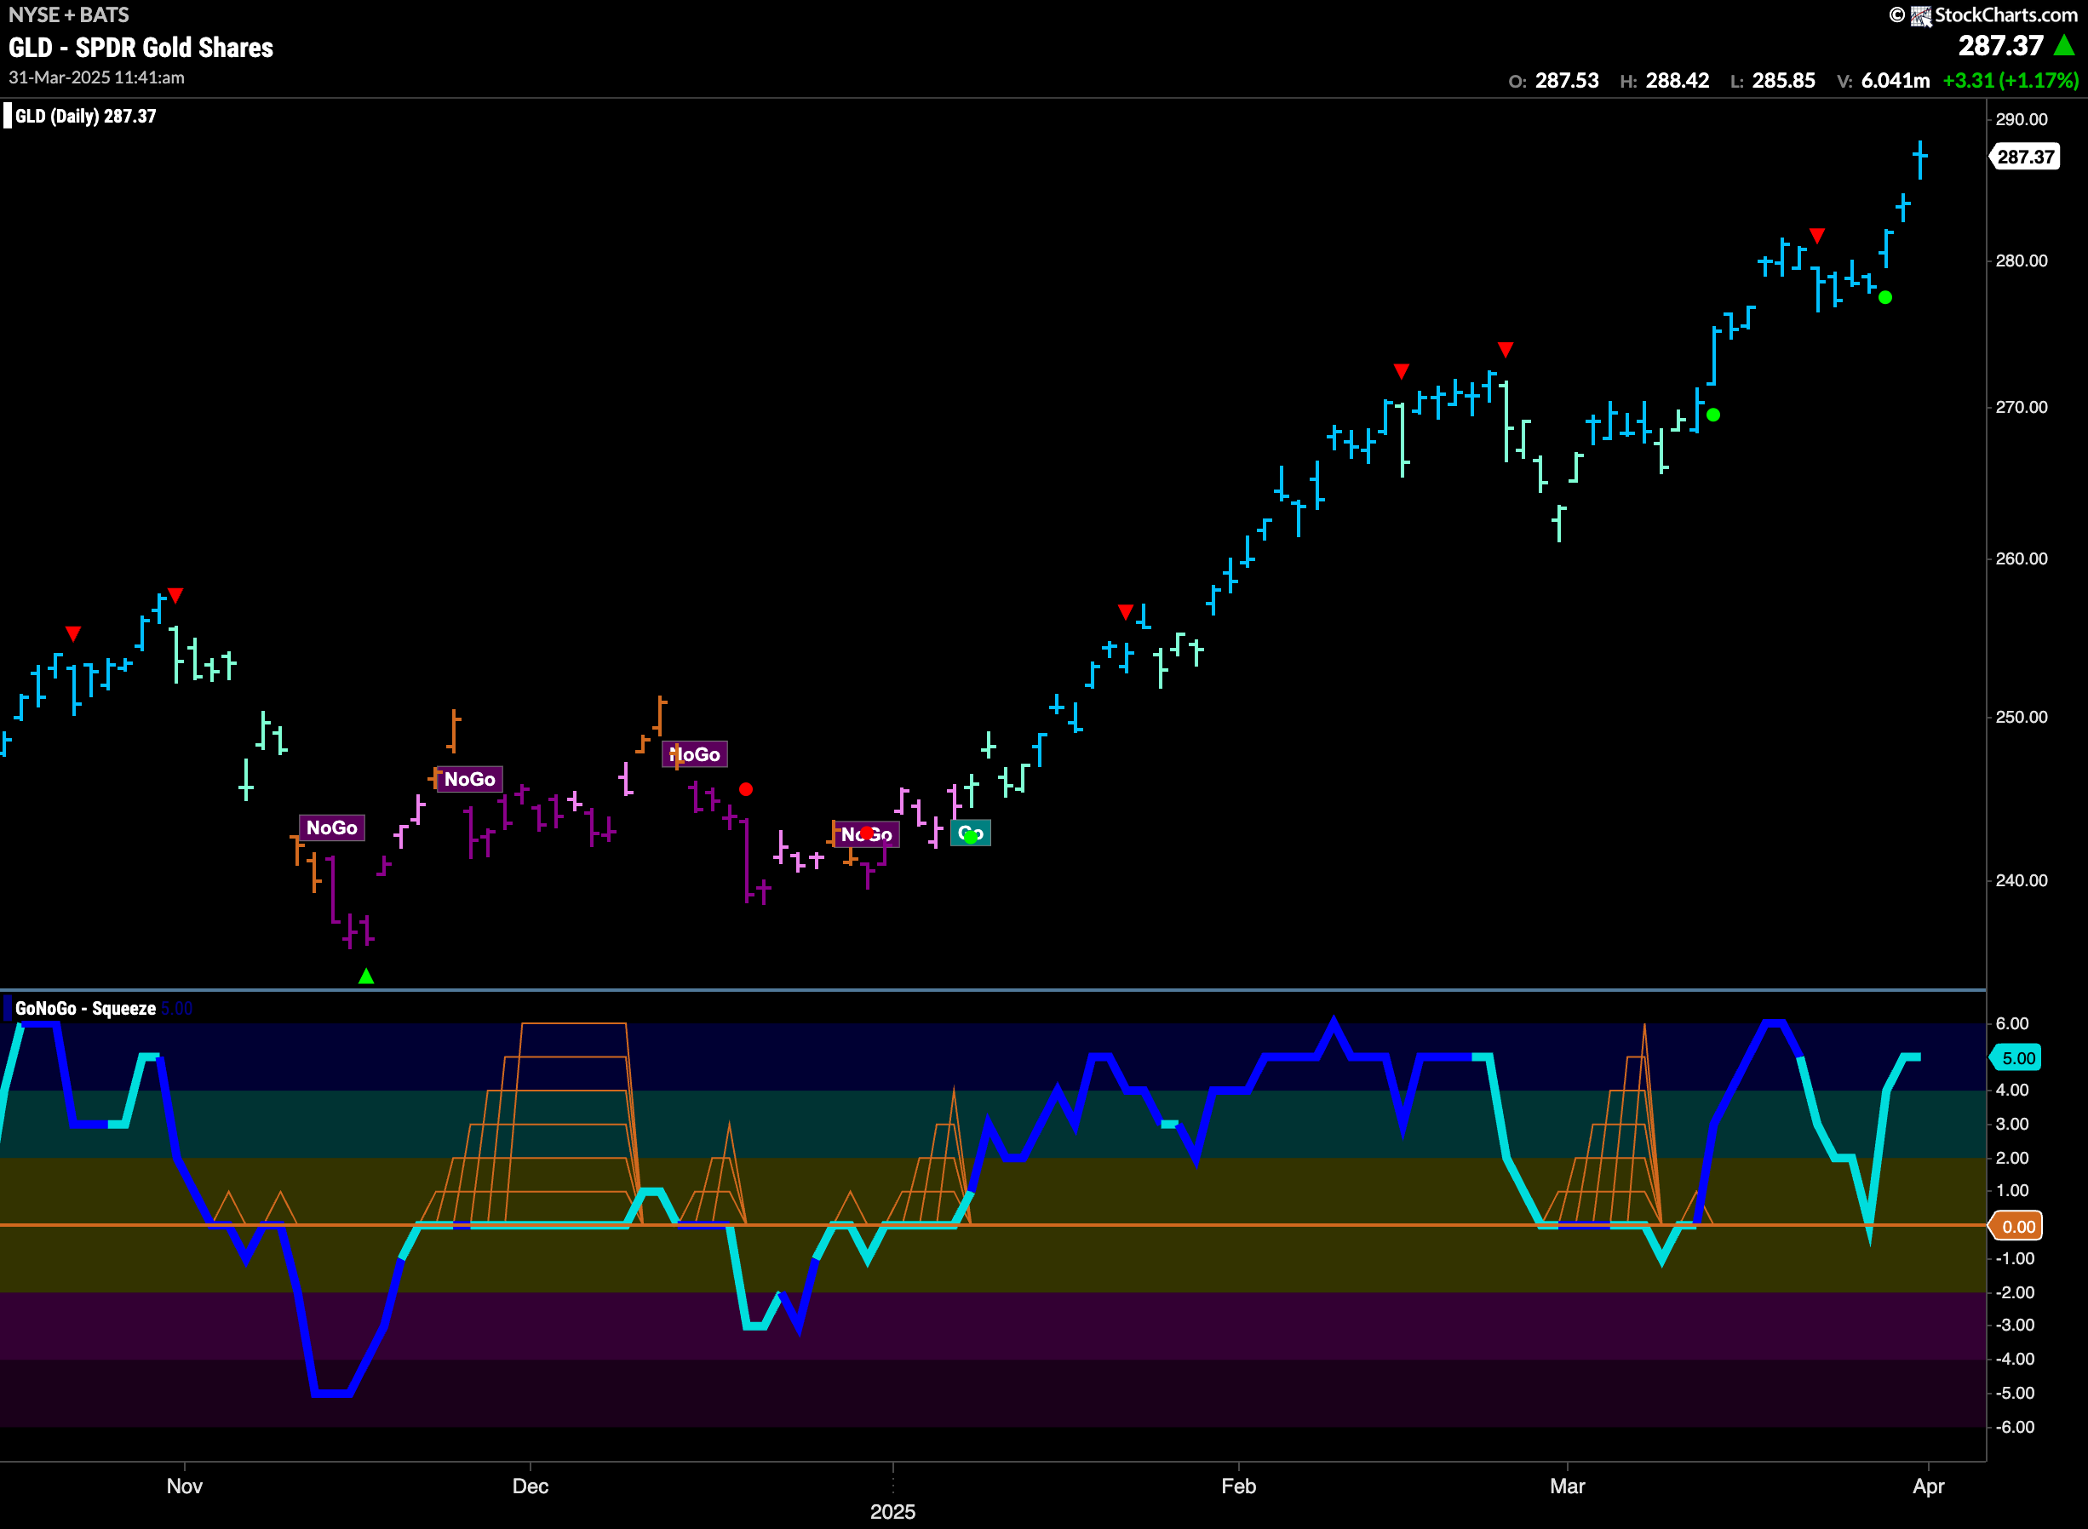
Task: Click the red triangle above the late-March bars near 281
Action: tap(1817, 236)
